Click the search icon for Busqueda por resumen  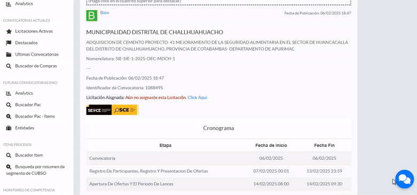click(x=9, y=167)
